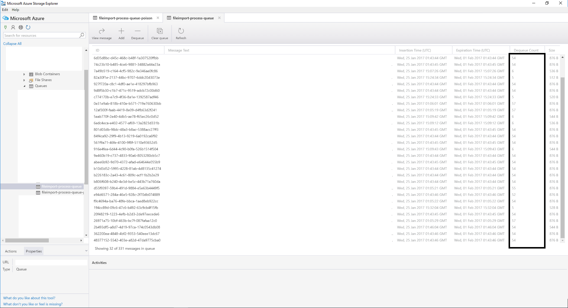Click the search magnifier icon

(82, 35)
